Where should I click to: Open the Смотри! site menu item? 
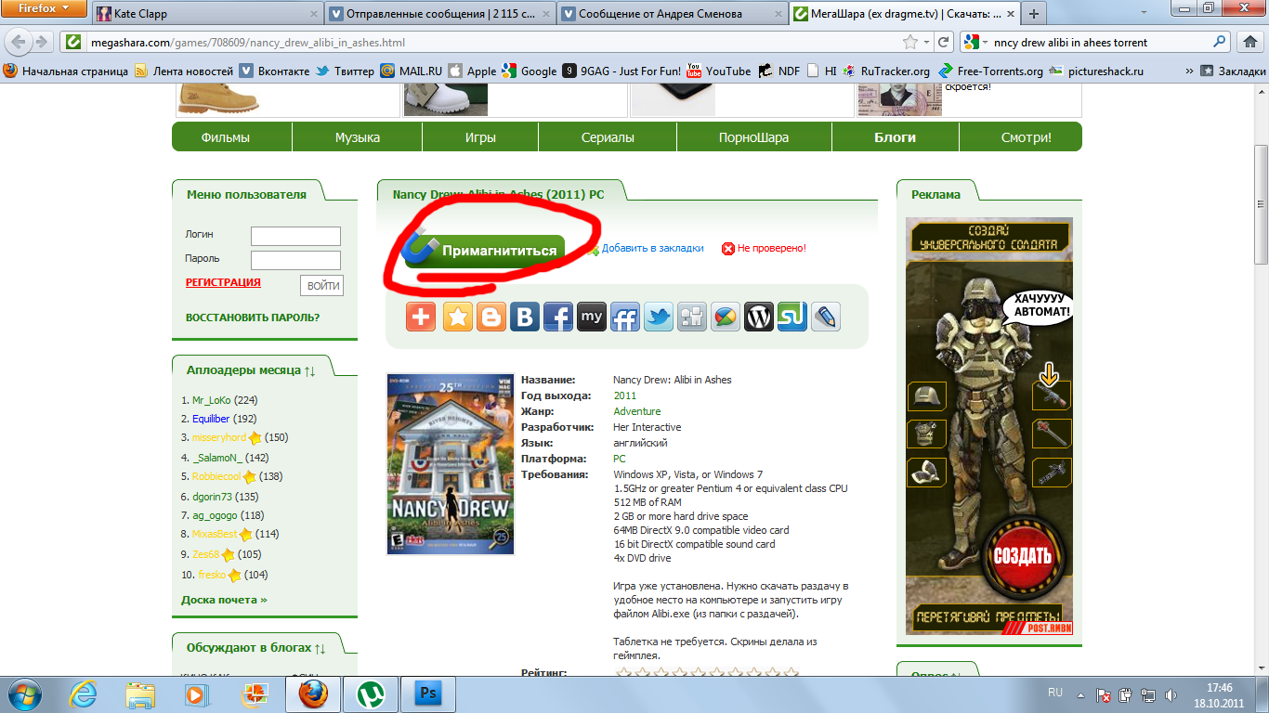(x=1027, y=137)
